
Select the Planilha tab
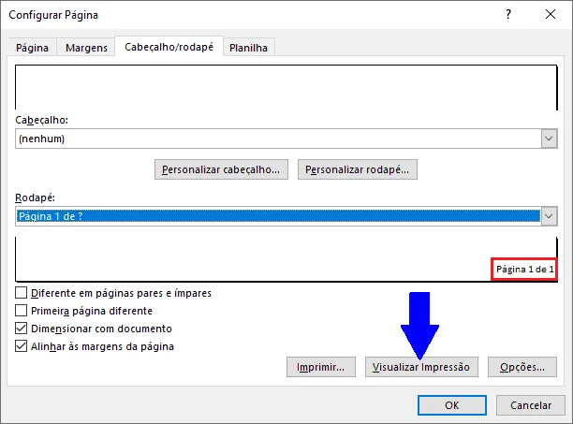248,48
